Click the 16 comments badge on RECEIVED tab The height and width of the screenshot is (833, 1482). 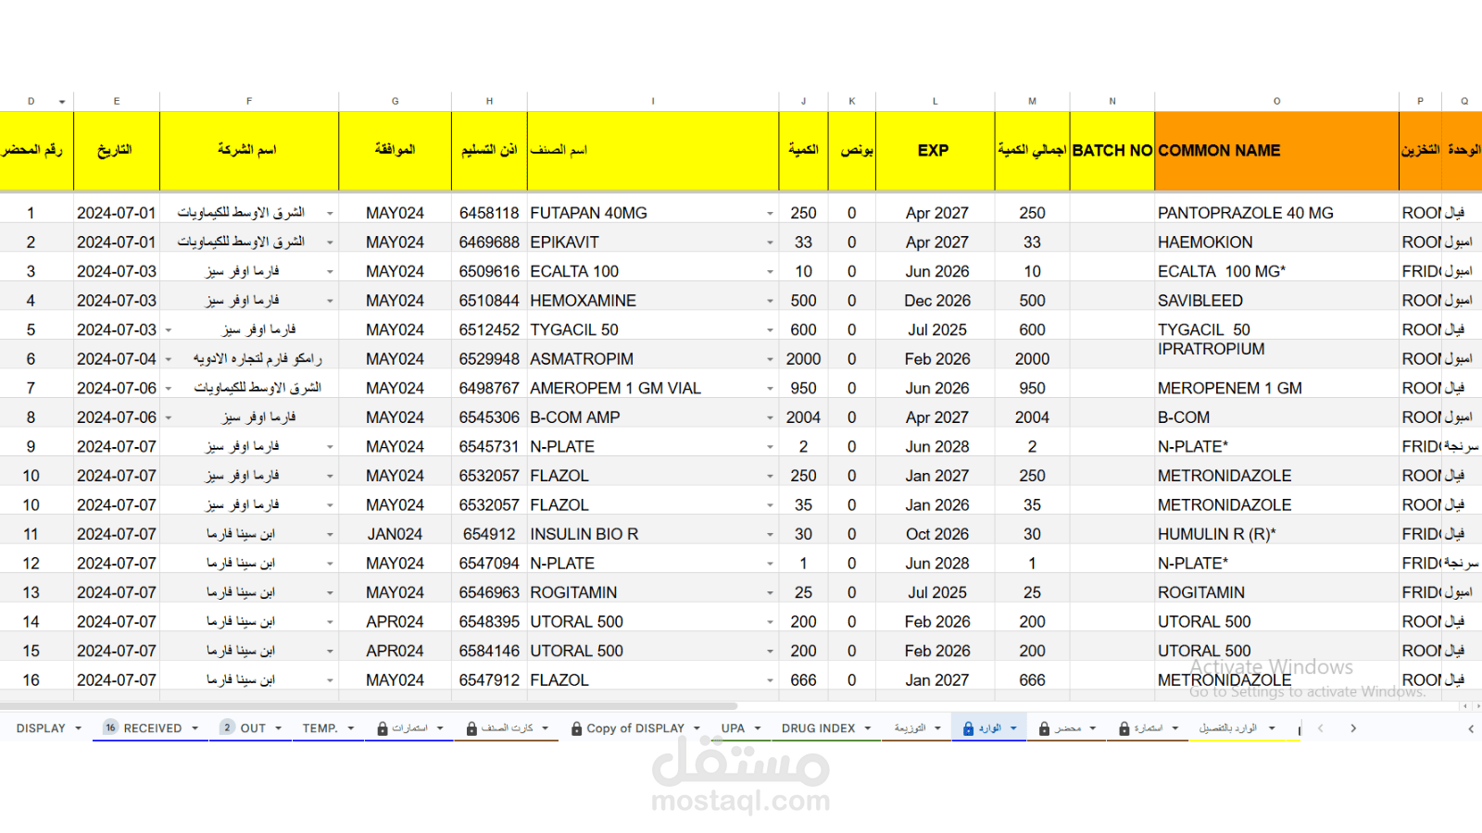pyautogui.click(x=110, y=727)
